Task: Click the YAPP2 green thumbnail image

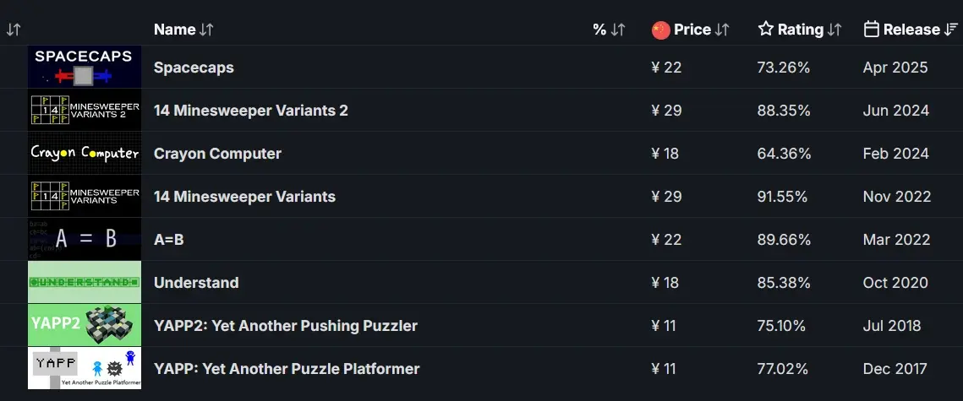Action: coord(85,326)
